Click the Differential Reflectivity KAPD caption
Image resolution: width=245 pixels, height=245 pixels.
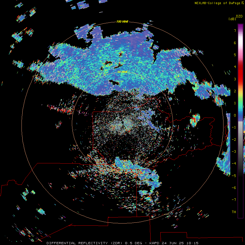pyautogui.click(x=122, y=243)
